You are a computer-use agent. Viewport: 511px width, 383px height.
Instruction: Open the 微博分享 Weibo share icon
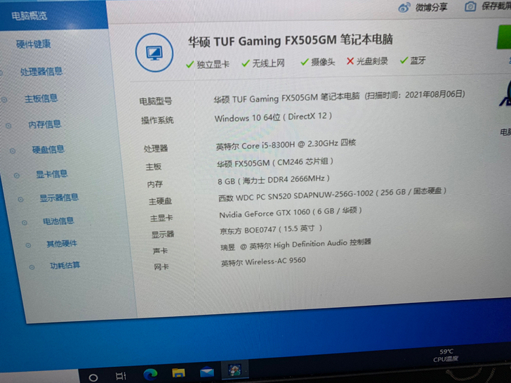click(404, 8)
